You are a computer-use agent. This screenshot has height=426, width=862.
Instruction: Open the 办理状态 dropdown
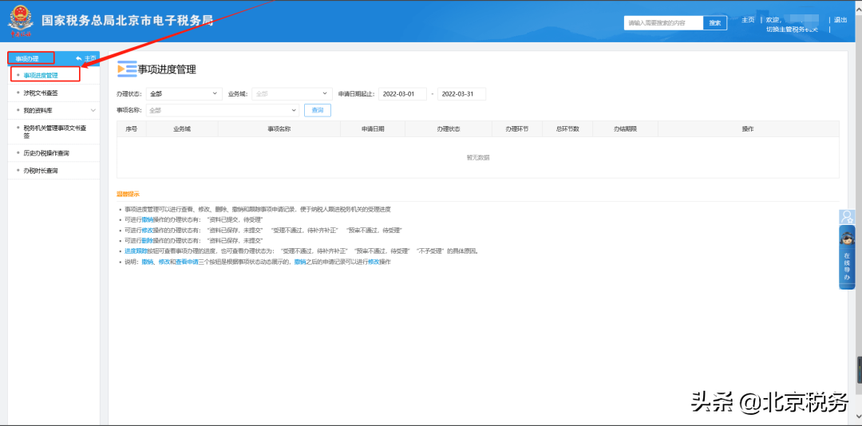pyautogui.click(x=184, y=94)
